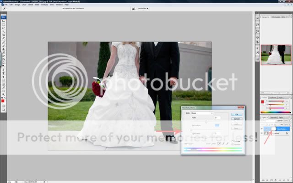This screenshot has height=183, width=293.
Task: Toggle the Preview checkbox
Action: pyautogui.click(x=232, y=144)
